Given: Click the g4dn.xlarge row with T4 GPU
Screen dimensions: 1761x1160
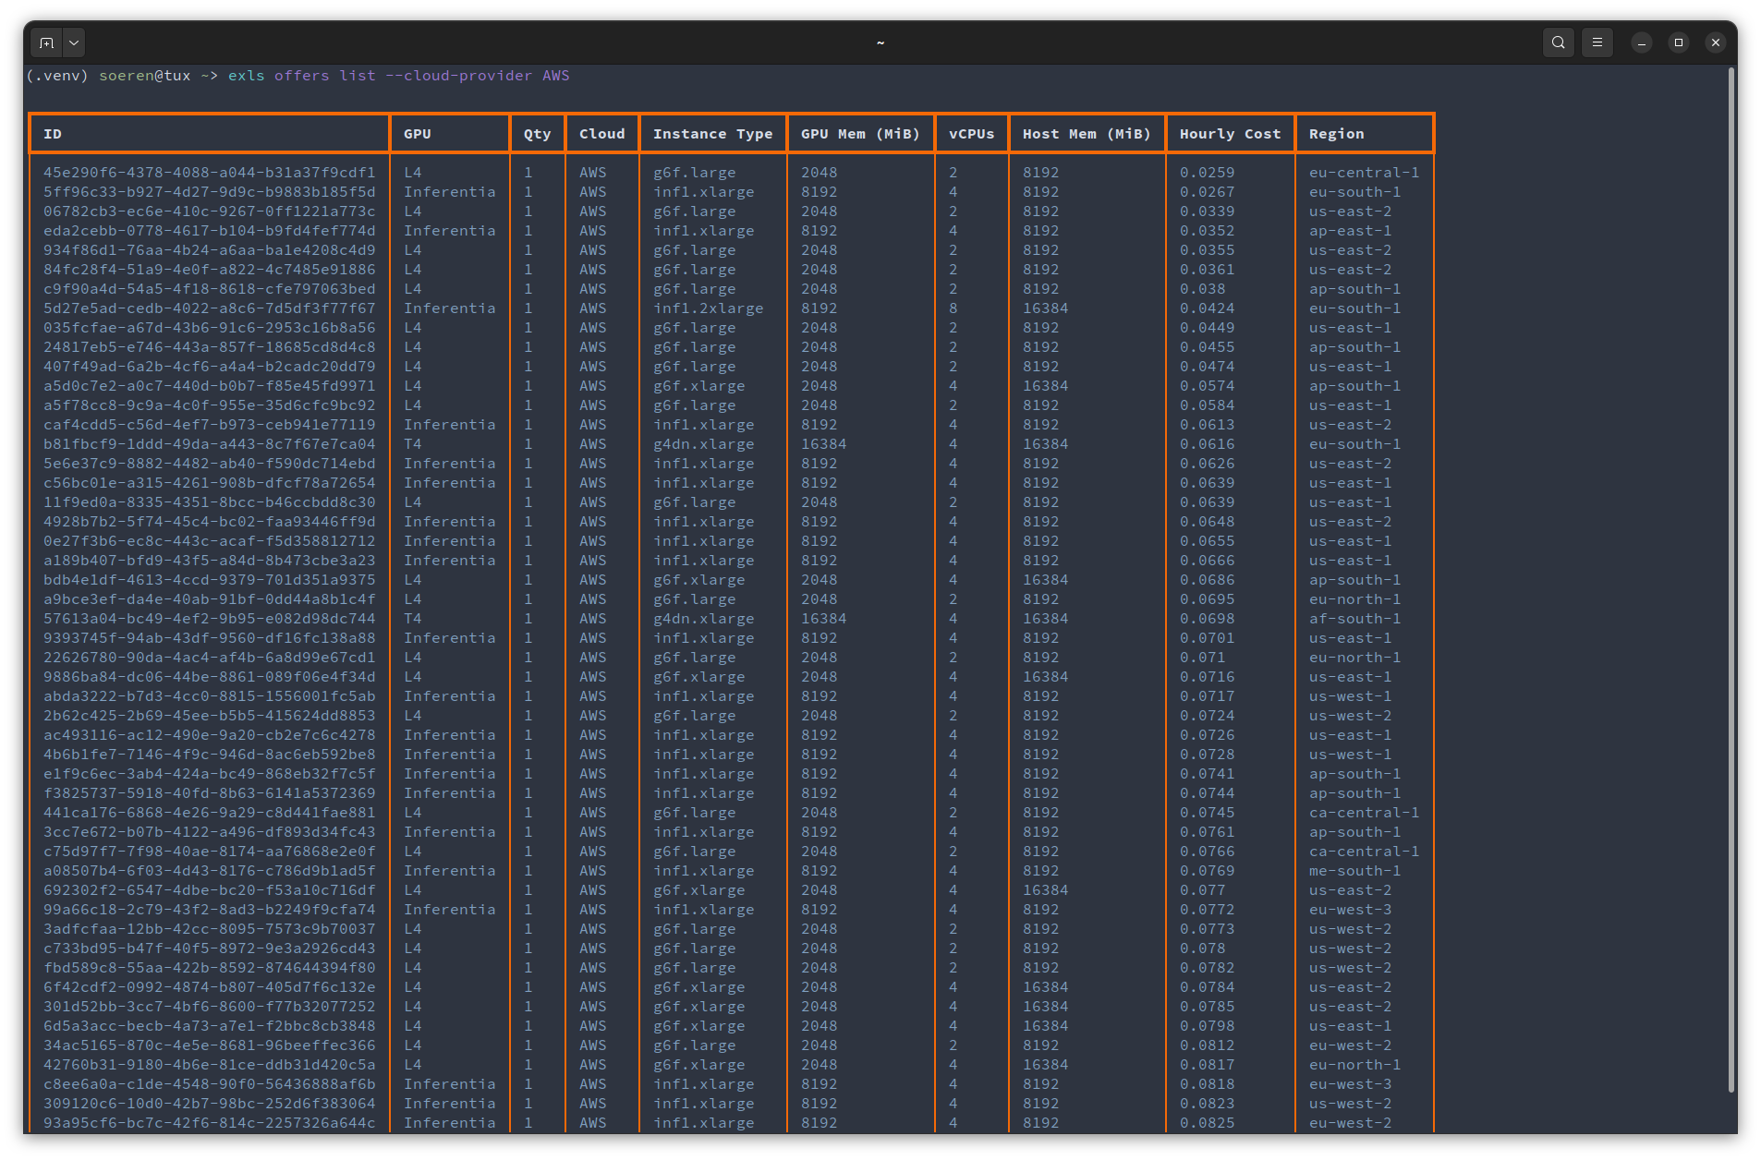Looking at the screenshot, I should 704,443.
